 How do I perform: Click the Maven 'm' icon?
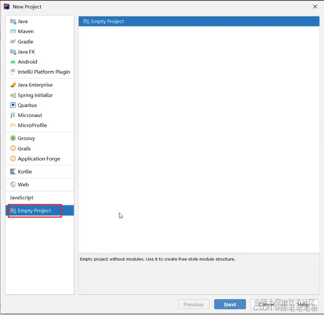point(13,31)
